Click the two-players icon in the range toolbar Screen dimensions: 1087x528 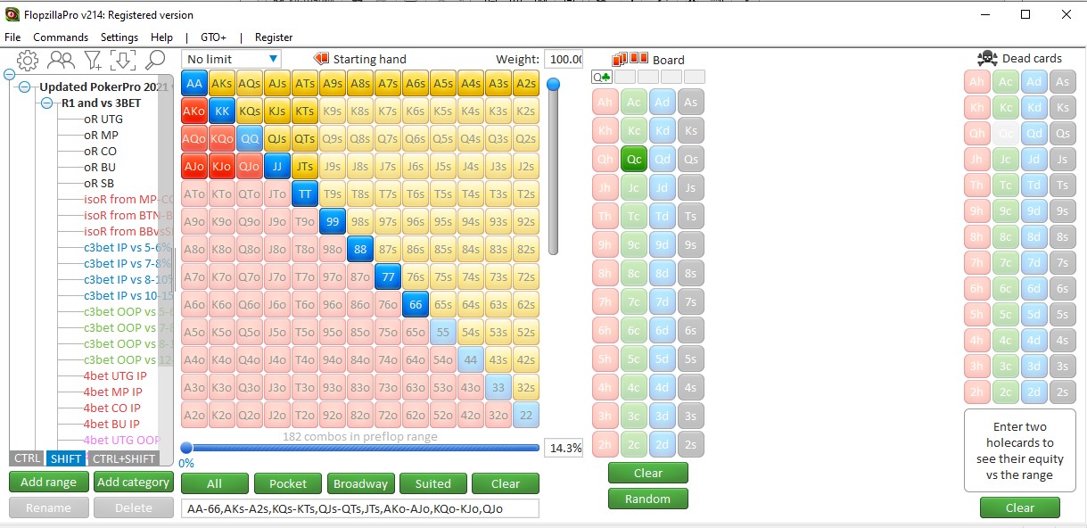(x=61, y=60)
